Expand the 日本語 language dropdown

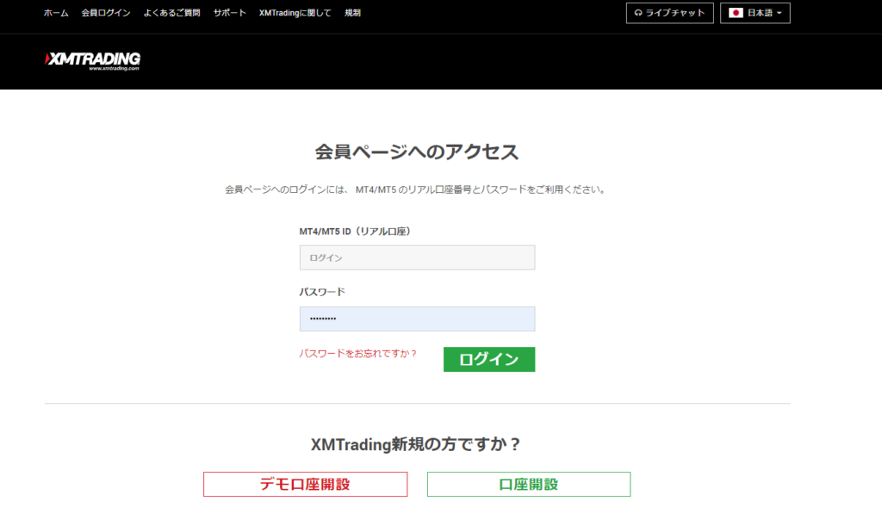tap(755, 13)
